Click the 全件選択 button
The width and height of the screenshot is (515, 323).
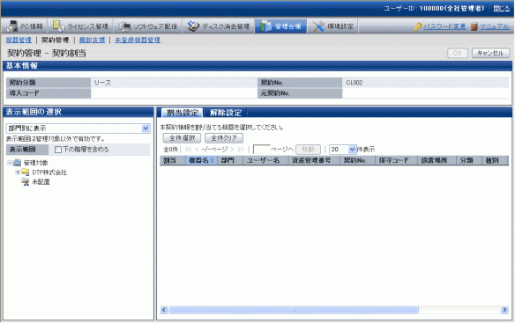(182, 138)
